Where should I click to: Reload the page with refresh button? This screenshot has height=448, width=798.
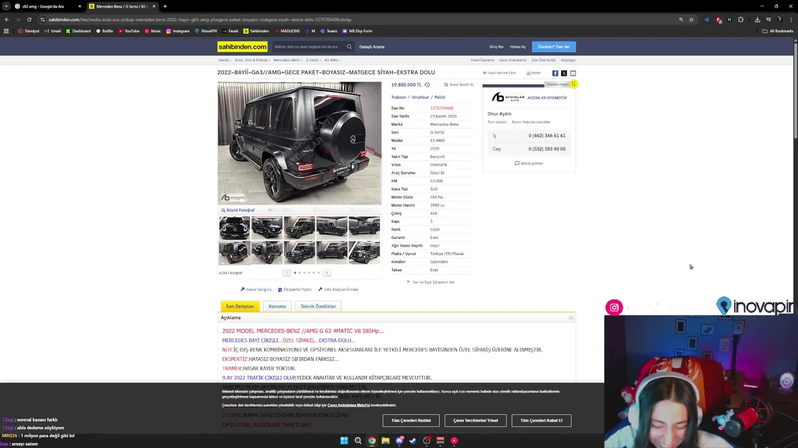tap(29, 19)
